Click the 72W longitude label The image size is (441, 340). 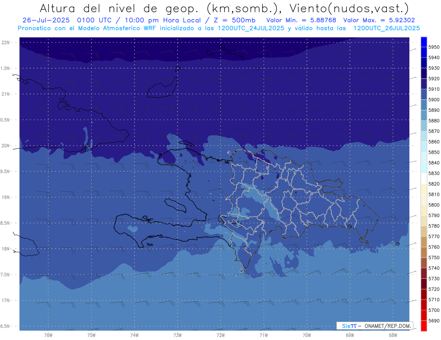(220, 335)
